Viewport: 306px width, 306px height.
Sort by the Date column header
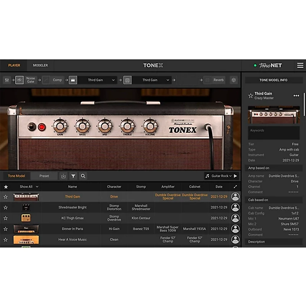219,187
